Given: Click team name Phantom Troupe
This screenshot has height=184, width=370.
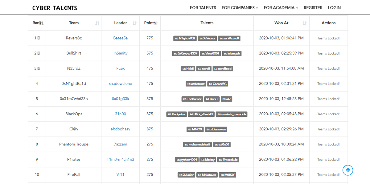Looking at the screenshot, I should pyautogui.click(x=74, y=144).
